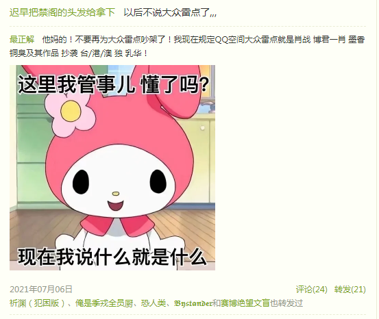
Task: Open profile of 迟早把禁阁的头发给拿下
Action: (62, 12)
